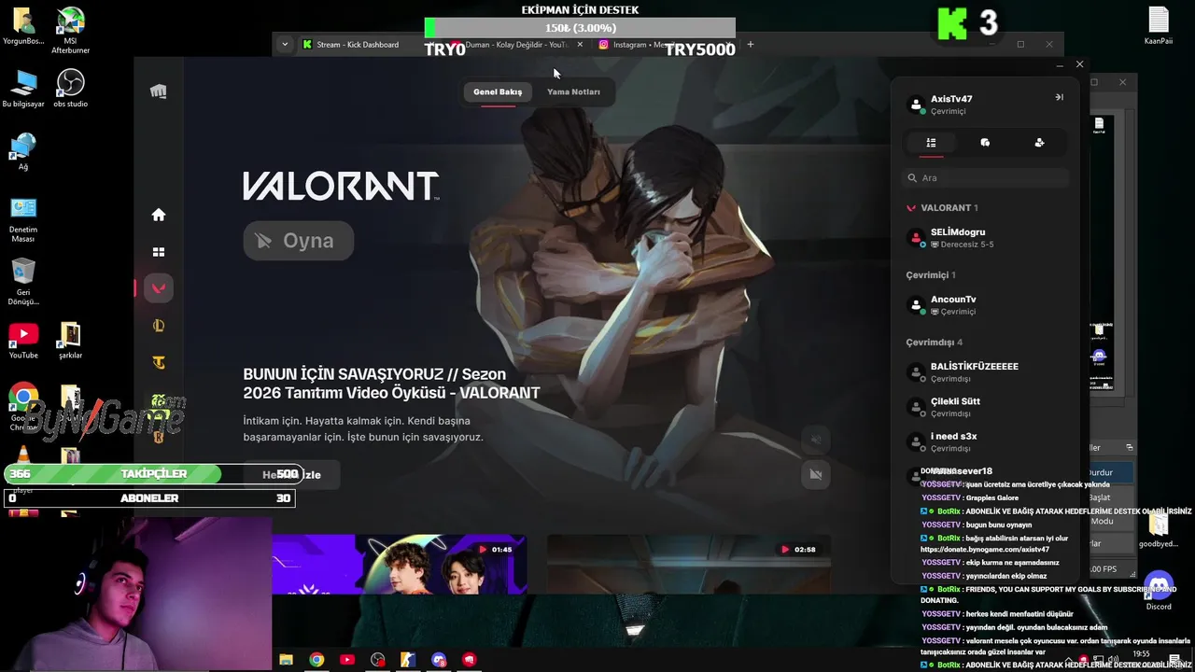Open the 01:45 video thumbnail
The width and height of the screenshot is (1195, 672).
(x=400, y=564)
